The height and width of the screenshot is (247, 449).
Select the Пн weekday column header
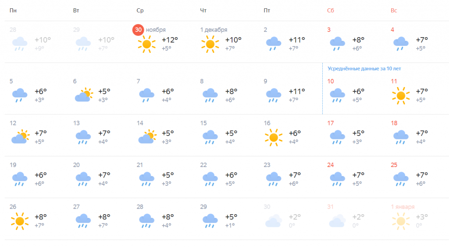(13, 10)
